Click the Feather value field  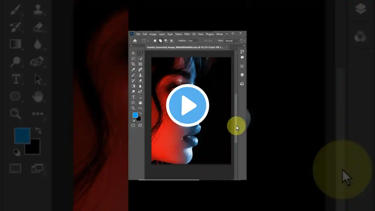193,41
